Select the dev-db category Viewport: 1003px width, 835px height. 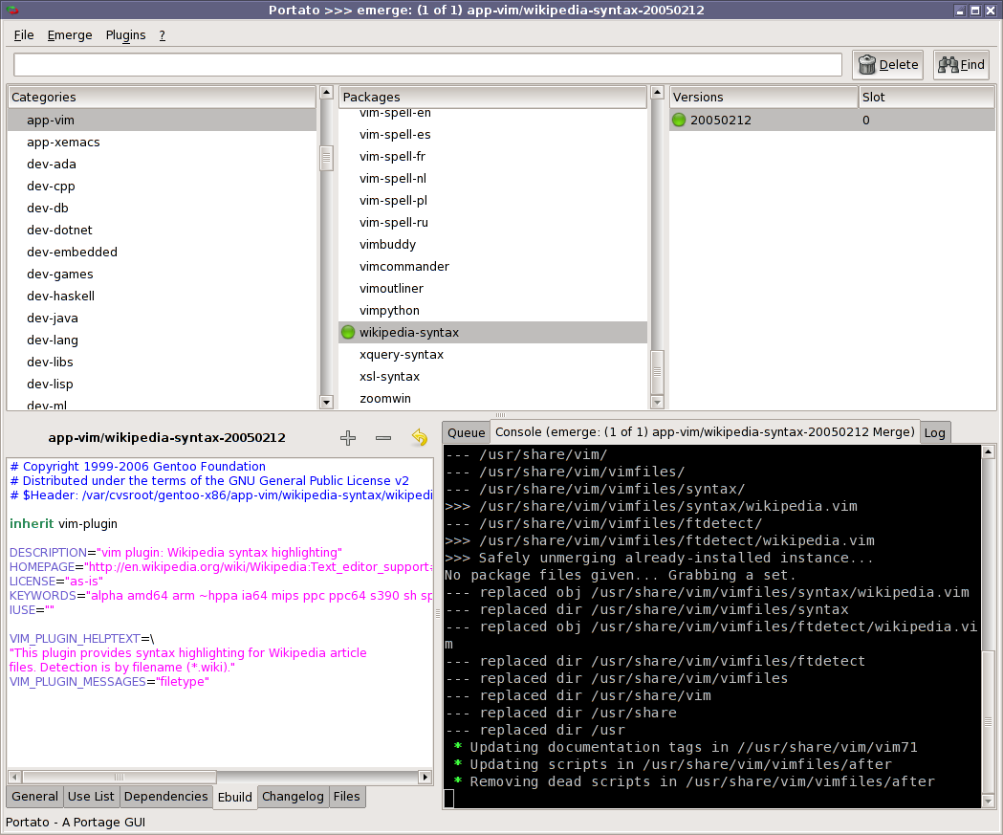(x=162, y=208)
